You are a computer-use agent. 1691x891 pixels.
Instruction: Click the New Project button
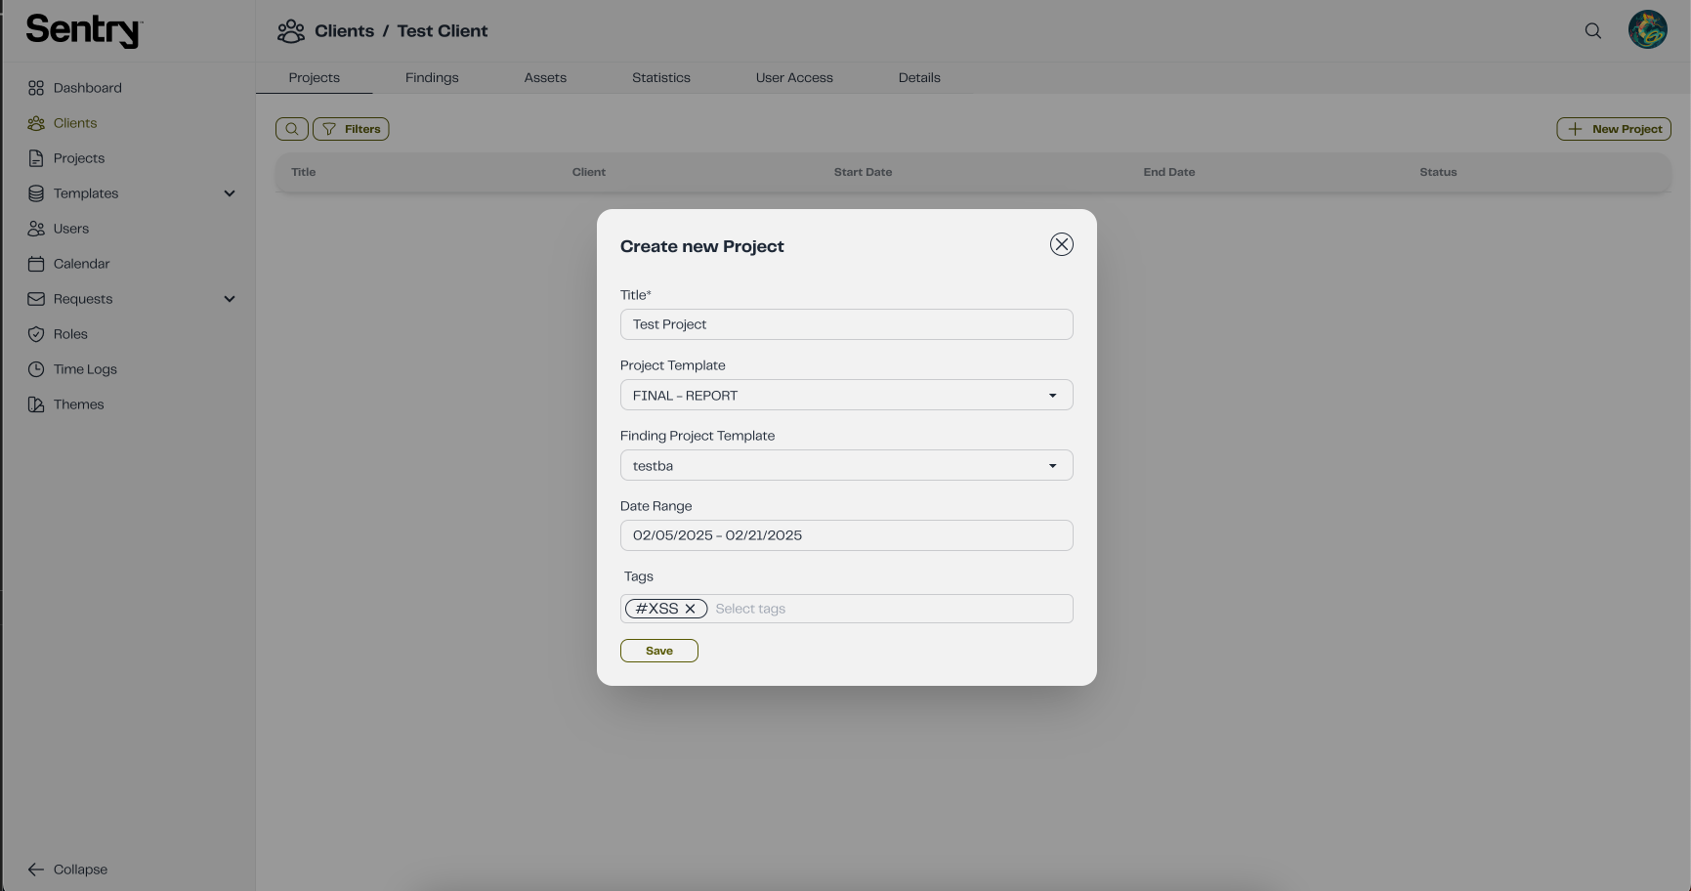pyautogui.click(x=1614, y=129)
